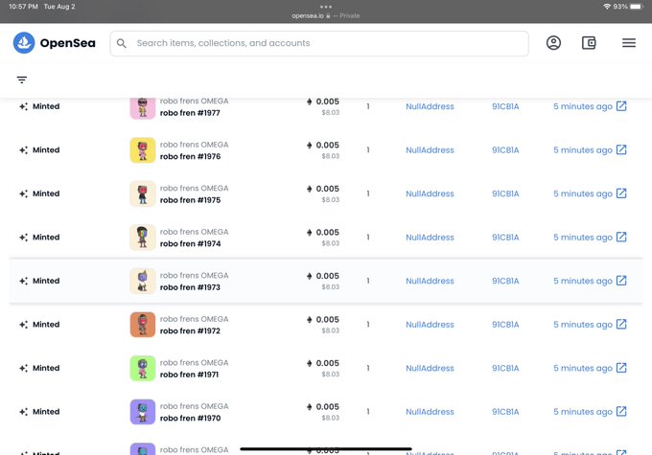Open the wallet icon
The image size is (652, 455).
tap(589, 43)
